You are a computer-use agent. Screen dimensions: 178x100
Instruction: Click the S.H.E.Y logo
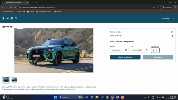pyautogui.click(x=10, y=18)
